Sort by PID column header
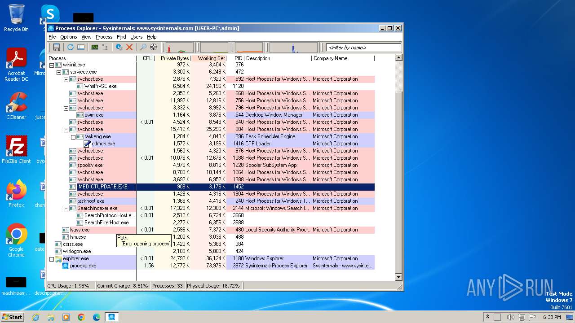Screen dimensions: 575x323 pyautogui.click(x=236, y=58)
